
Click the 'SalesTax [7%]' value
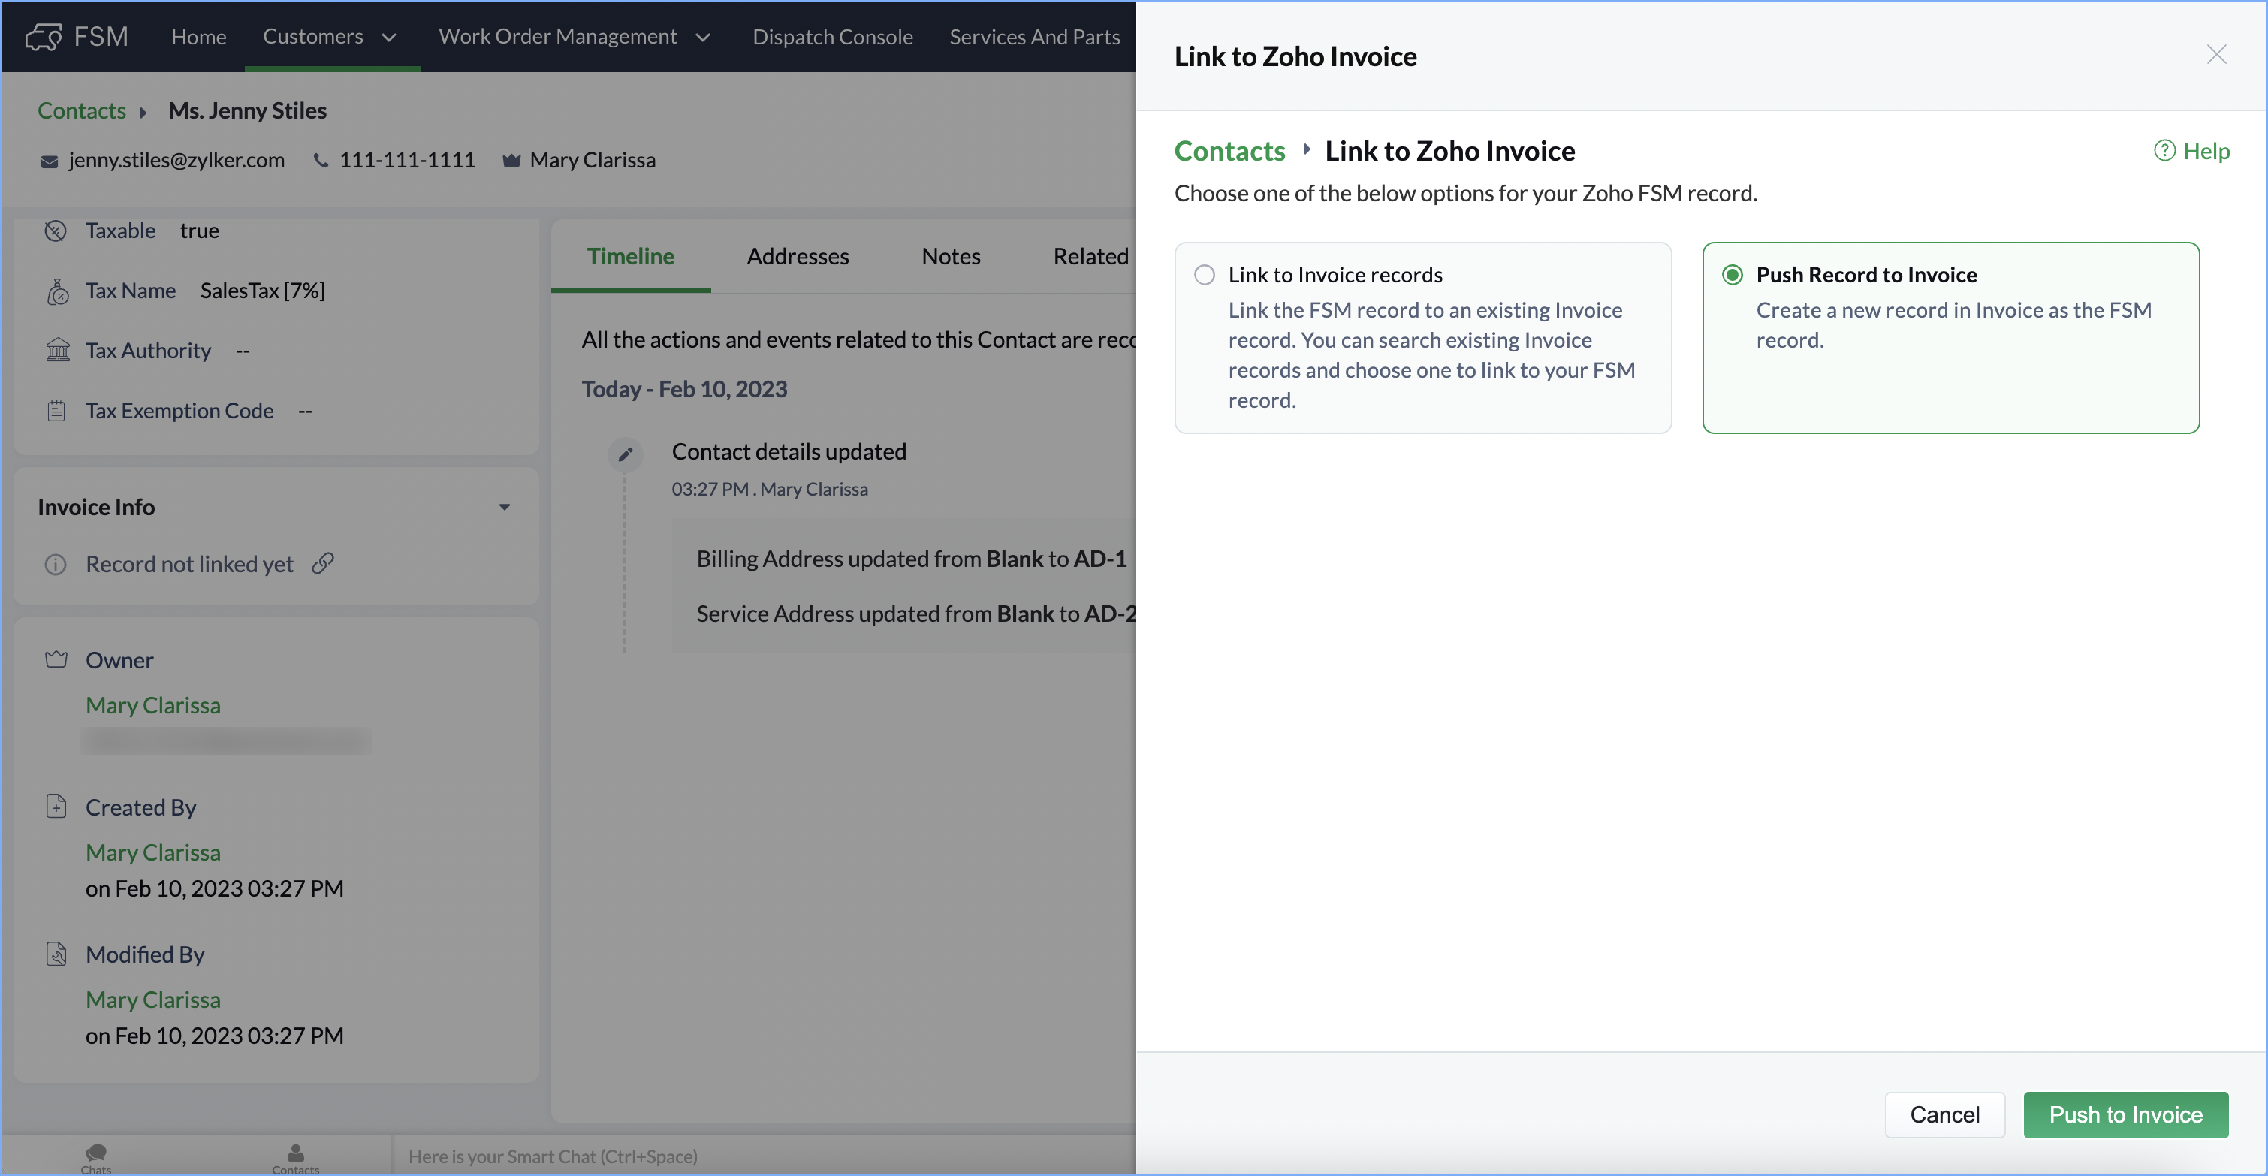pos(262,291)
